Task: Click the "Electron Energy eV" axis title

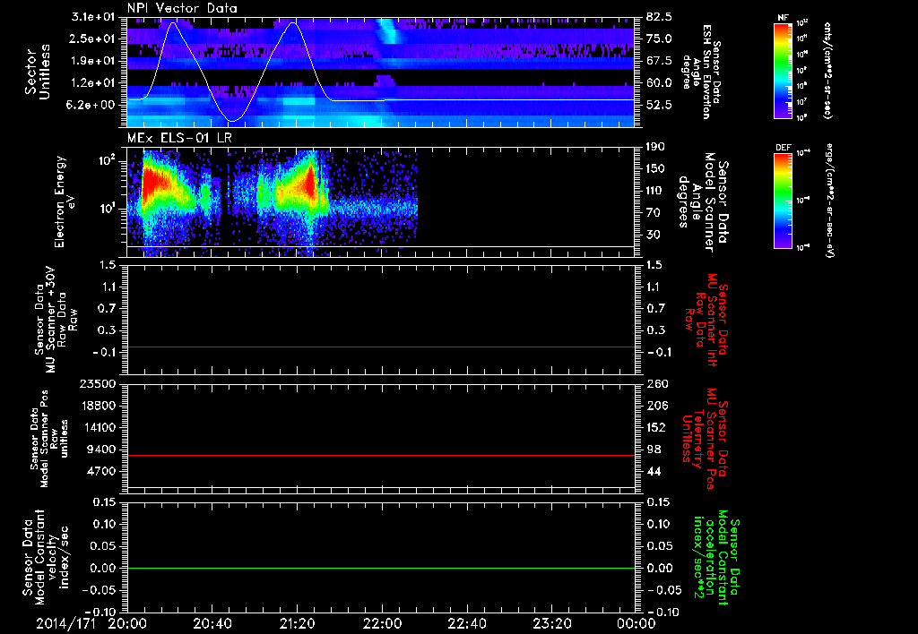Action: coord(65,201)
